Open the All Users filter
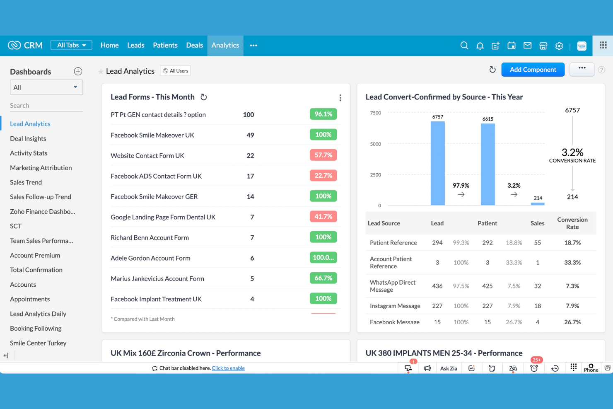This screenshot has width=613, height=409. [176, 71]
